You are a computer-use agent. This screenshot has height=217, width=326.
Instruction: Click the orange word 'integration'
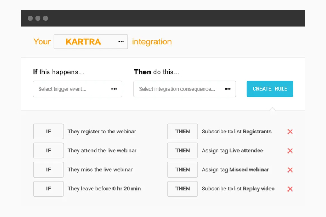click(152, 42)
